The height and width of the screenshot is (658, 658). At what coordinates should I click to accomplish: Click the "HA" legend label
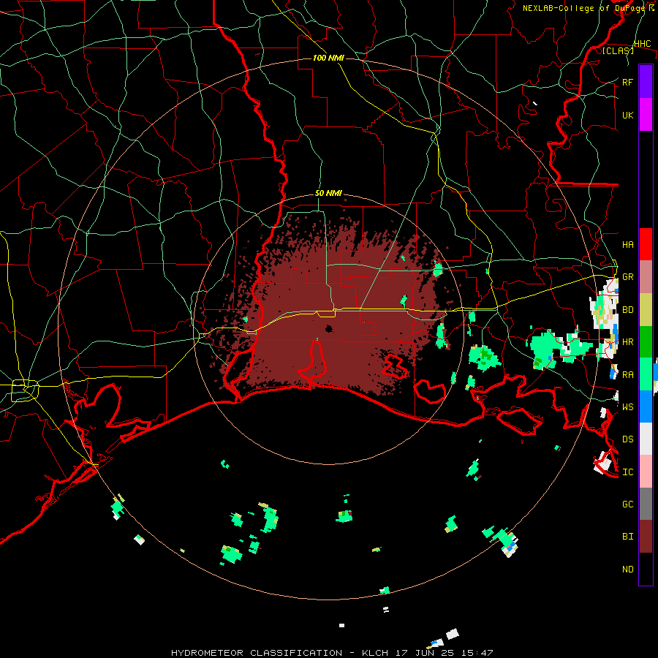point(627,245)
